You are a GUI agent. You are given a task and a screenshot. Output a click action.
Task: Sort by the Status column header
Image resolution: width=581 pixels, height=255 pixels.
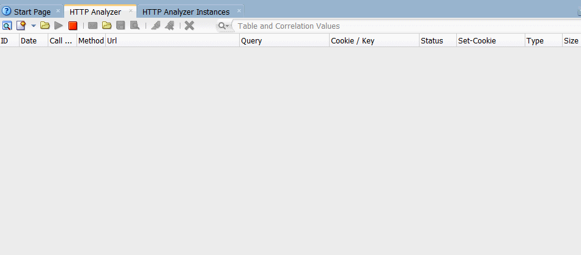(x=438, y=41)
